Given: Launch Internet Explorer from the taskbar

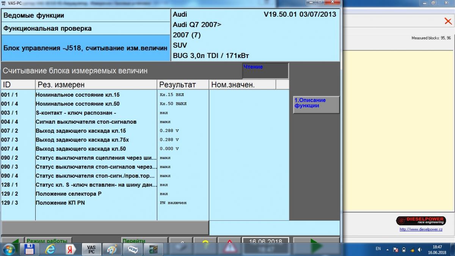Looking at the screenshot, I should (x=50, y=249).
